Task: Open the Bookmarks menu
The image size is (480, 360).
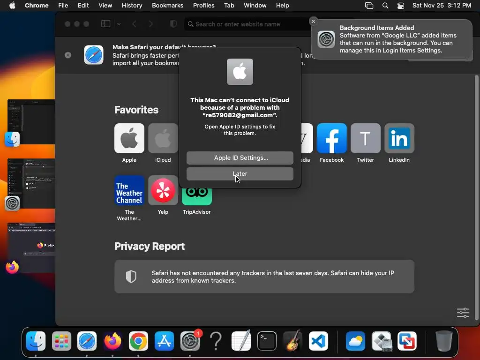Action: (x=168, y=6)
